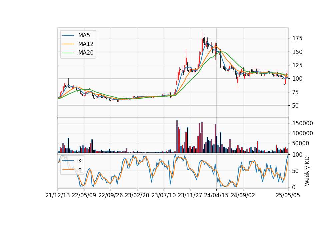This screenshot has height=230, width=320.
Task: Click the 22/05/09 date tick label
Action: click(x=84, y=196)
